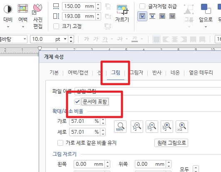
Task: Click the 여백 margin icon
Action: (23, 9)
